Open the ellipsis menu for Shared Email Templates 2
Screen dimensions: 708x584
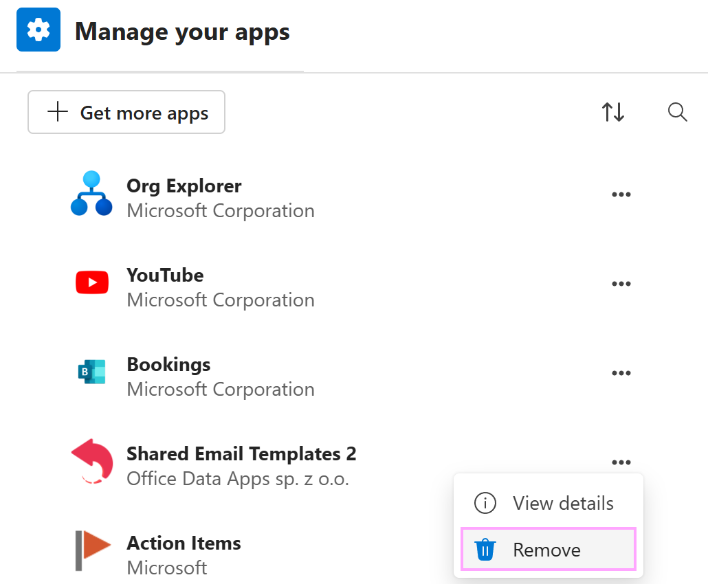(621, 462)
